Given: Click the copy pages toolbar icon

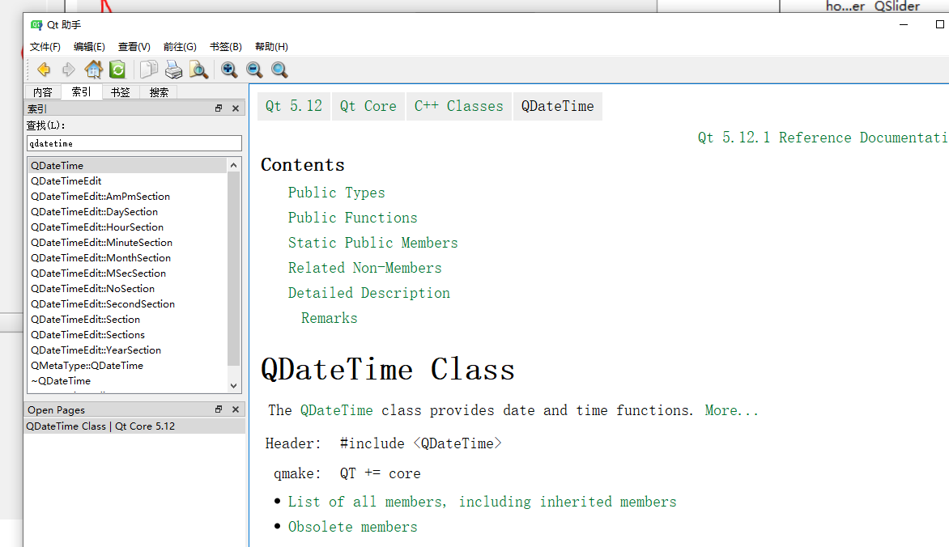Looking at the screenshot, I should click(x=148, y=70).
